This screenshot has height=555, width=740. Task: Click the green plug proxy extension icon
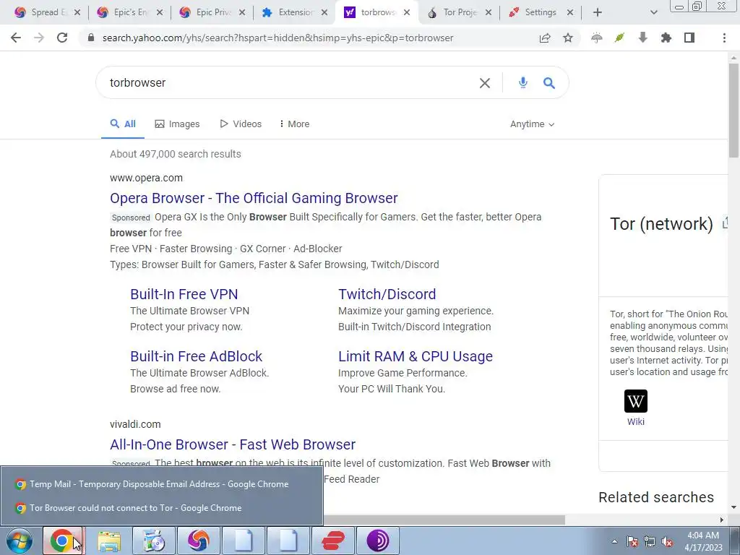(619, 38)
